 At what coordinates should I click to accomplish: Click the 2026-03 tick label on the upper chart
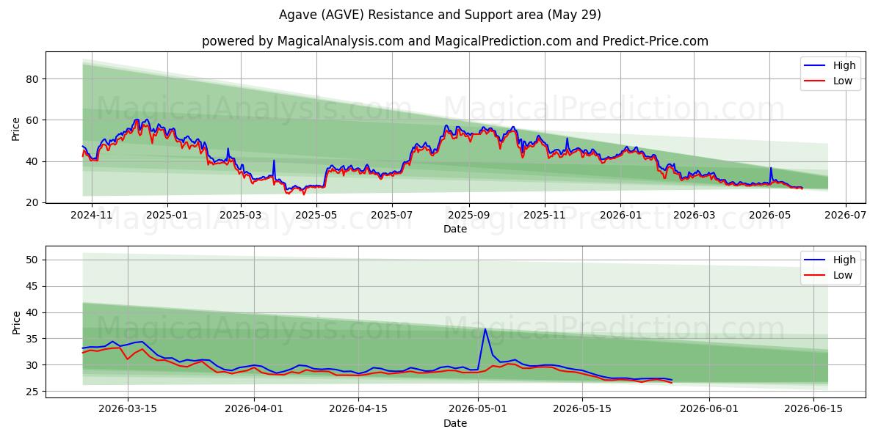694,216
